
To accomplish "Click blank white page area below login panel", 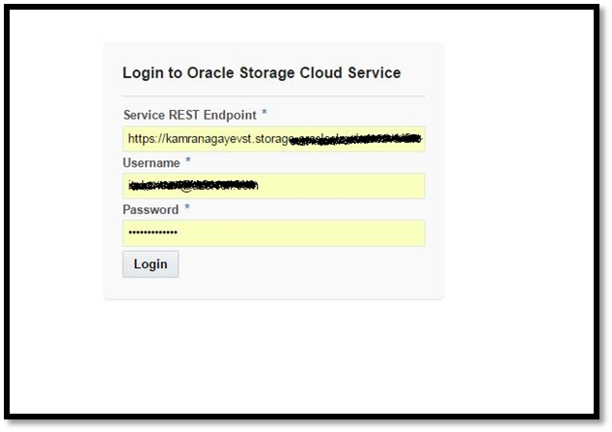I will (290, 357).
